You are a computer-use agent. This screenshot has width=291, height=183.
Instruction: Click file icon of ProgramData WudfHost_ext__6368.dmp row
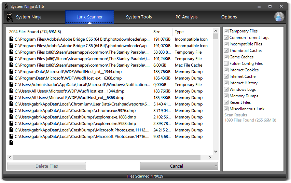pos(11,78)
